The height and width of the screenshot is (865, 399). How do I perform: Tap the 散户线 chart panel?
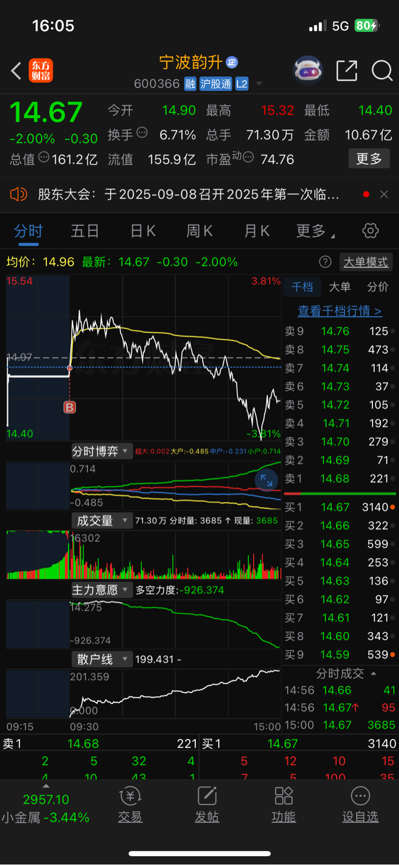click(143, 694)
